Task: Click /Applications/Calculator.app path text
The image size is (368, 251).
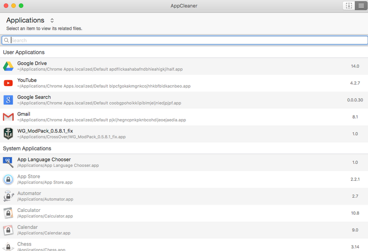Action: (45, 216)
